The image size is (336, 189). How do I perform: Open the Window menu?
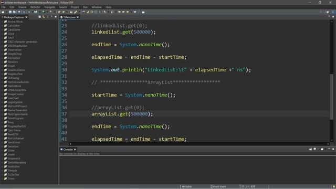click(97, 7)
